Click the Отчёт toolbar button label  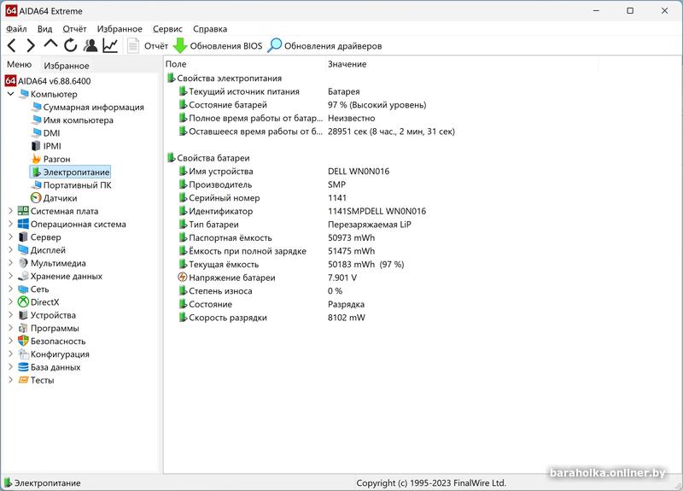coord(156,46)
